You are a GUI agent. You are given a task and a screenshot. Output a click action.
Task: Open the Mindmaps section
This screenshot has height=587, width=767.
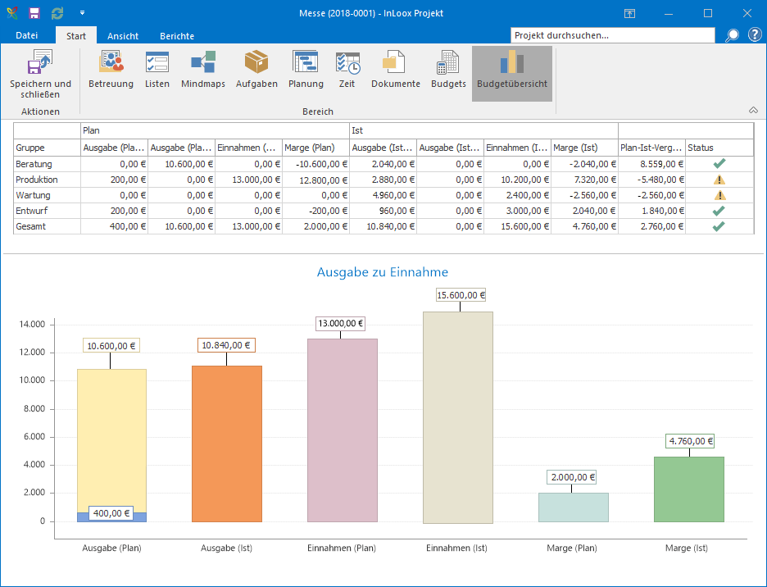[203, 70]
